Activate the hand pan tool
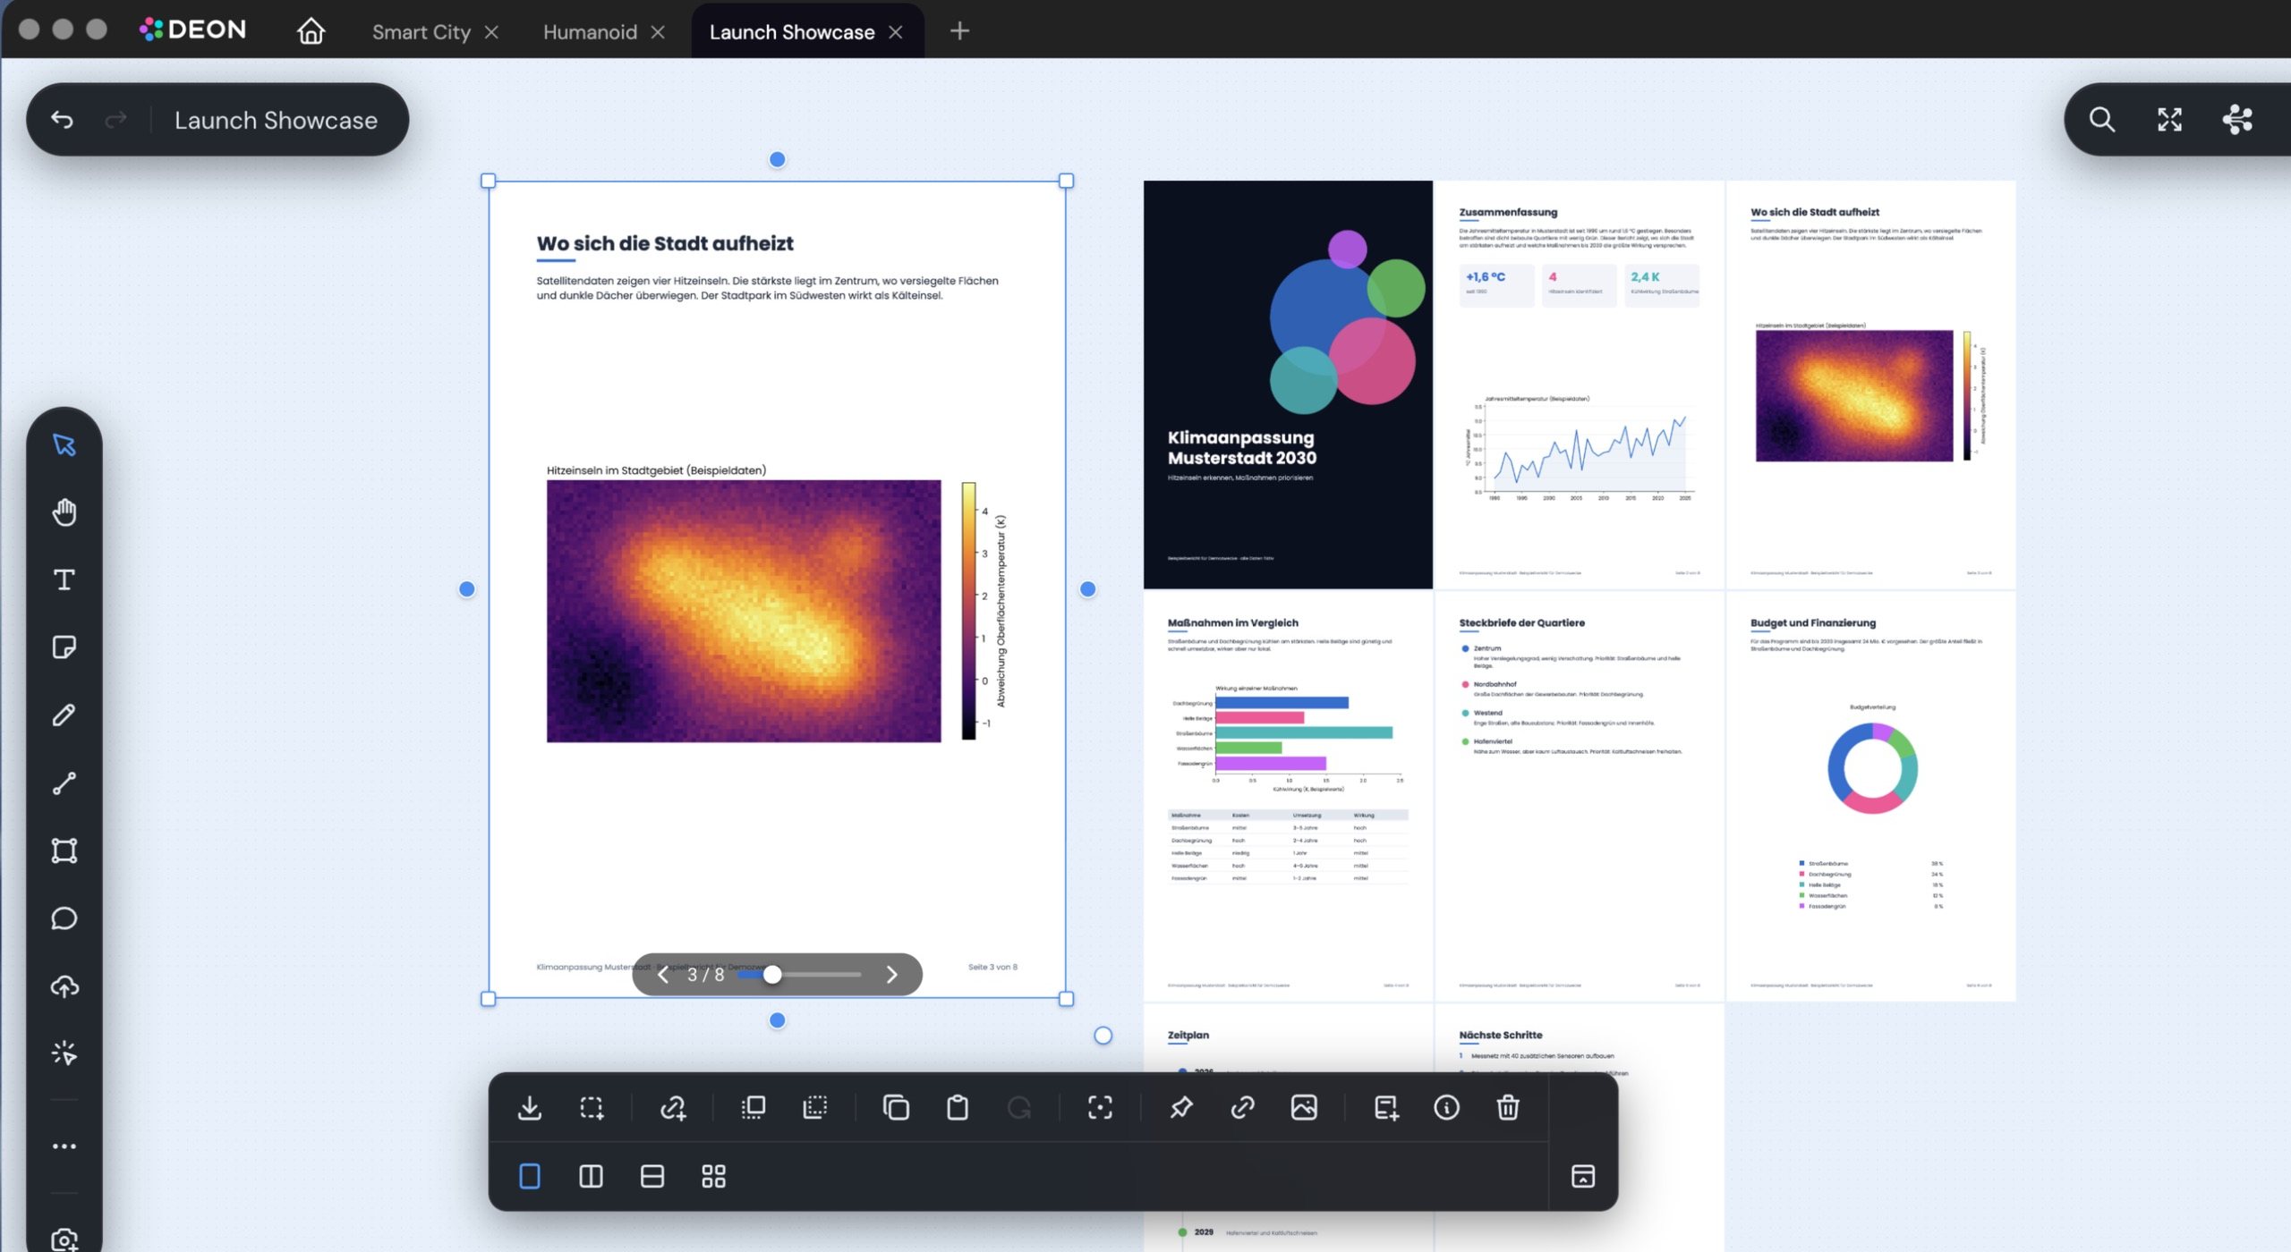2291x1252 pixels. pos(64,512)
